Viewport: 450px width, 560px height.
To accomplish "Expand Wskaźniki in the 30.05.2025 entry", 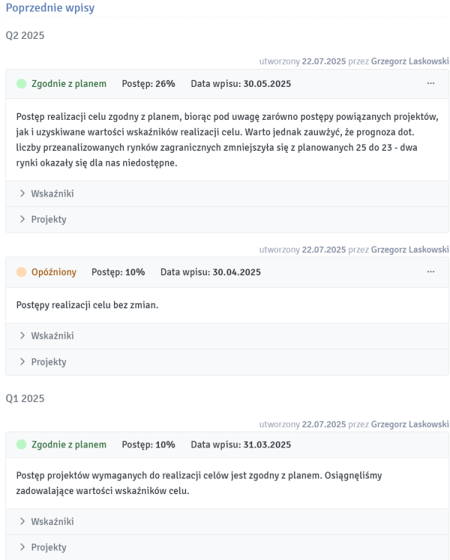I will pos(47,193).
